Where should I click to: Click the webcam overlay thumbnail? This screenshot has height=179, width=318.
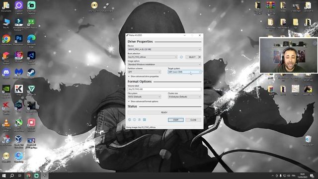[288, 55]
